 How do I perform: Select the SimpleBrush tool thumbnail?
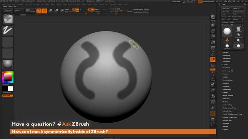(x=227, y=41)
